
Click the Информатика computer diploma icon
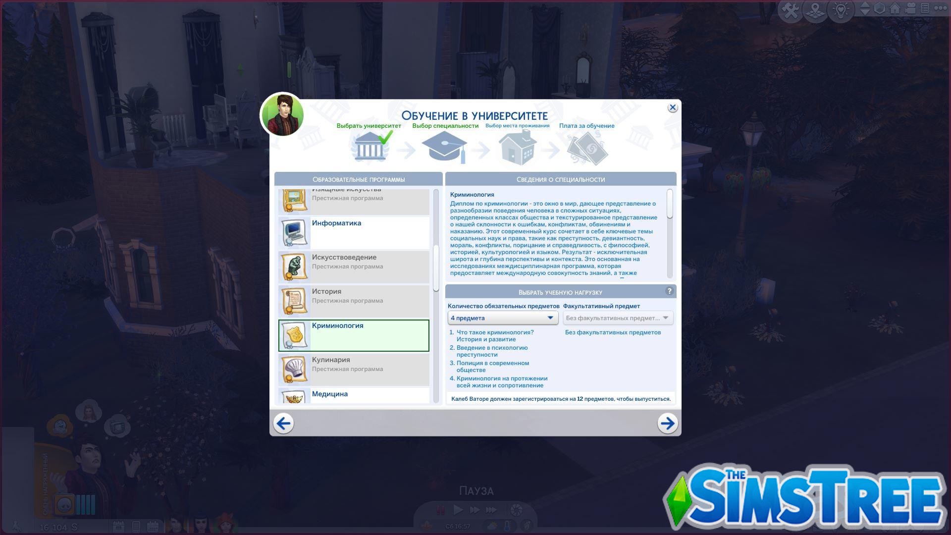point(294,233)
